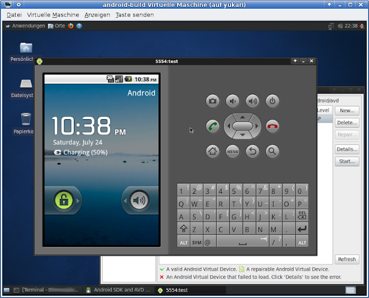Screen dimensions: 369x298
Task: Click the workspace switcher in bottom panel
Action: tap(351, 290)
